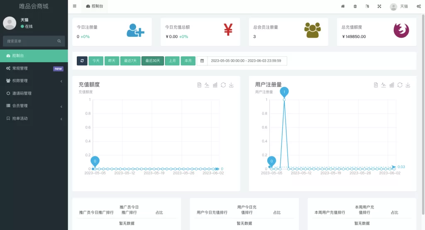Filter by 本月
Viewport: 425px width, 230px height.
(188, 61)
